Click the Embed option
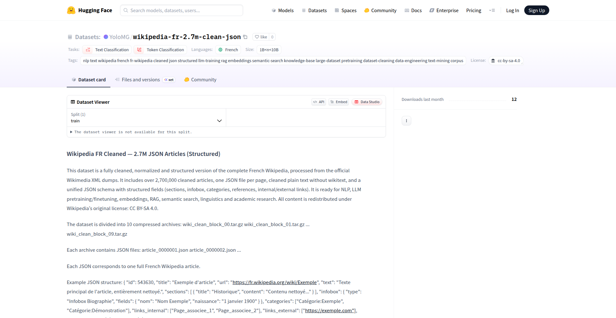This screenshot has width=616, height=318. point(338,102)
